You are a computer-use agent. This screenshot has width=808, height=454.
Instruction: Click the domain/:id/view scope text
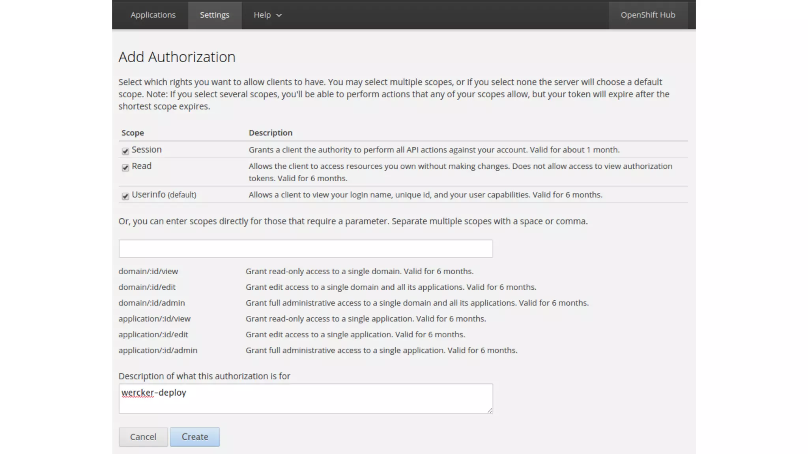point(148,271)
